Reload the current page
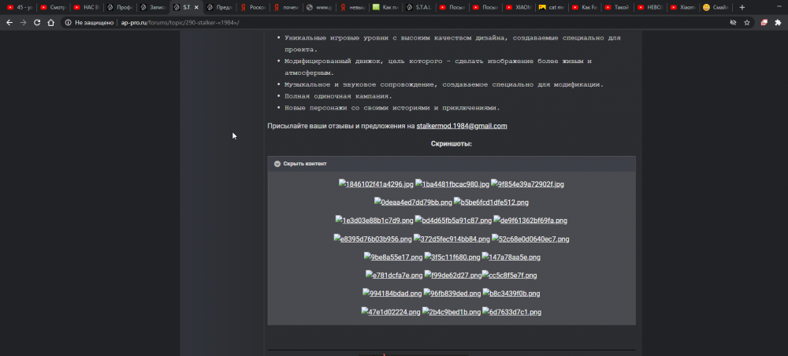The height and width of the screenshot is (356, 788). tap(37, 23)
